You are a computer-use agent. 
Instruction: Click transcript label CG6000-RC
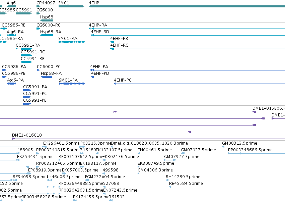pyautogui.click(x=49, y=25)
